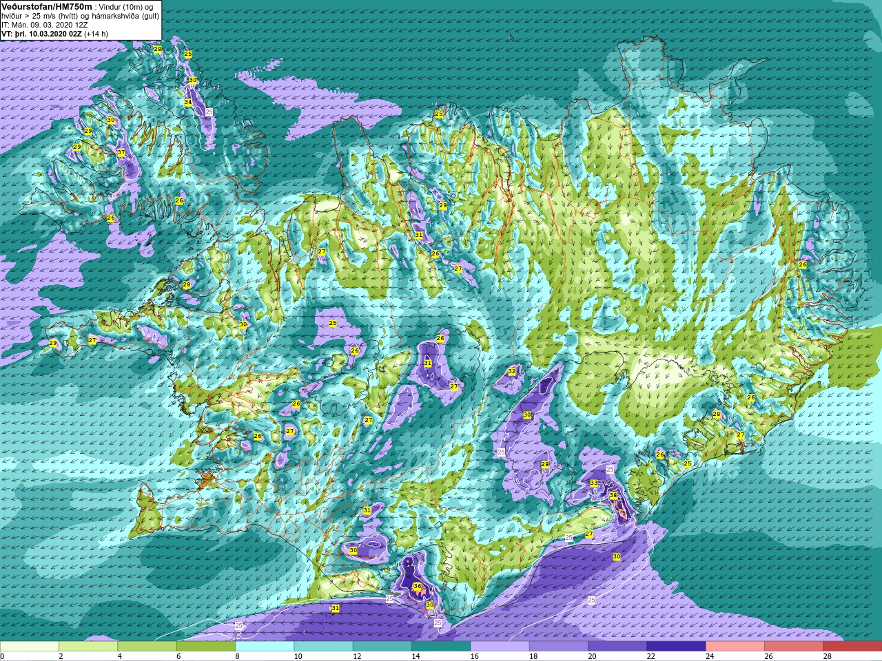882x661 pixels.
Task: Pick the 2–4 m/s light green legend swatch
Action: 88,647
